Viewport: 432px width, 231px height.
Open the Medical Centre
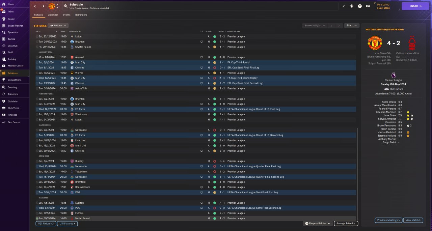(15, 65)
